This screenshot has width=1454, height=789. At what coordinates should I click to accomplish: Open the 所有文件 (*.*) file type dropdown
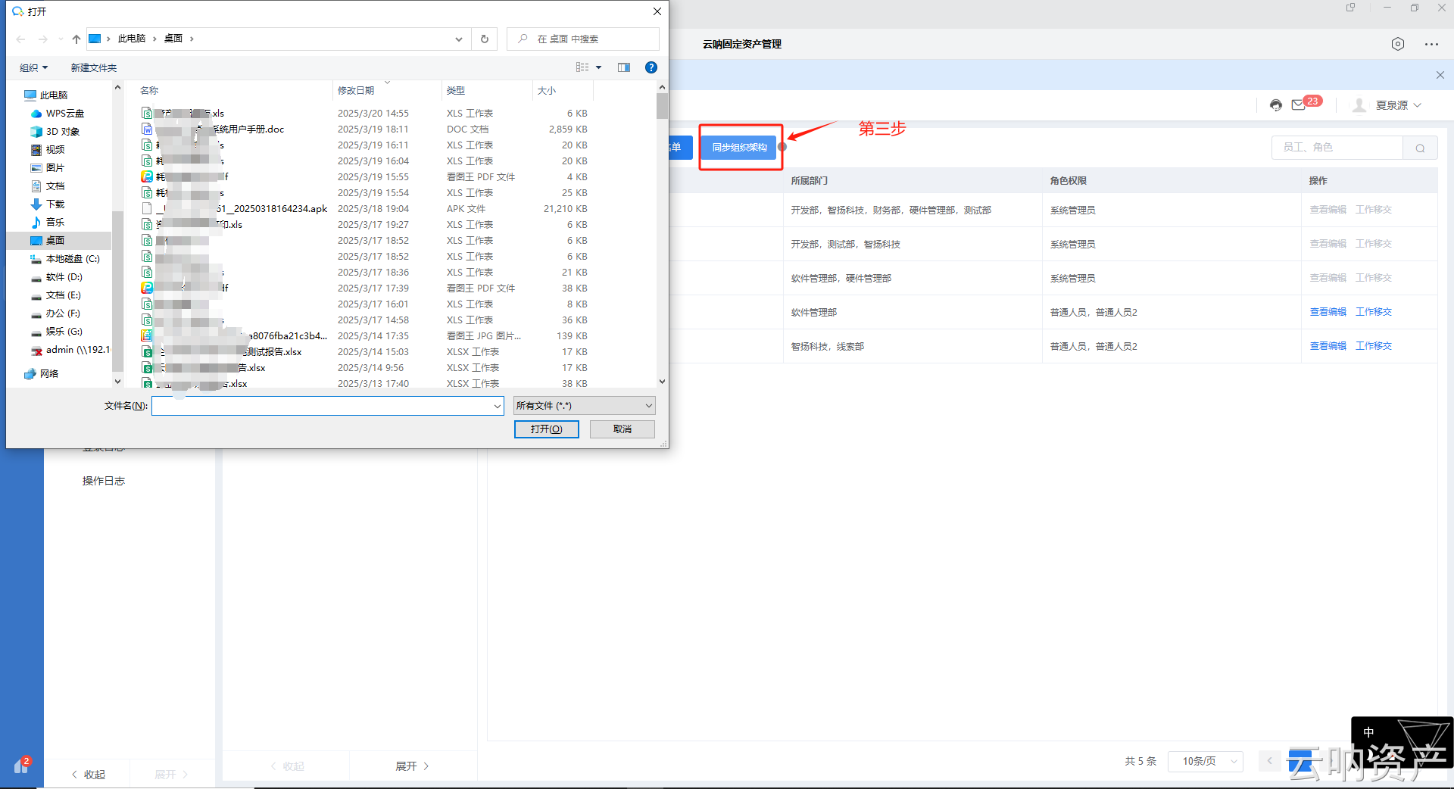coord(584,406)
